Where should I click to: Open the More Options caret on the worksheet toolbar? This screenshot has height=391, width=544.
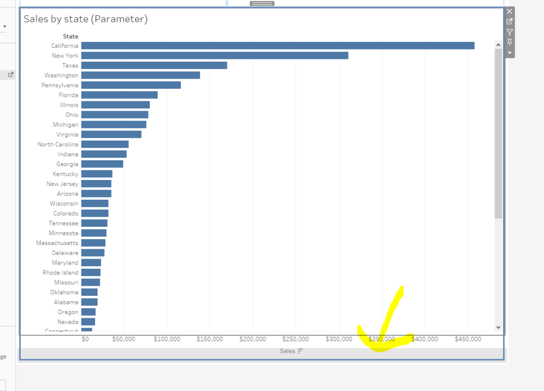point(509,52)
